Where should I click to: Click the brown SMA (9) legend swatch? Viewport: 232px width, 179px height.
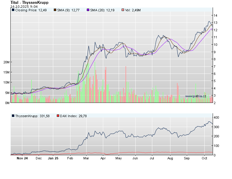pyautogui.click(x=55, y=10)
